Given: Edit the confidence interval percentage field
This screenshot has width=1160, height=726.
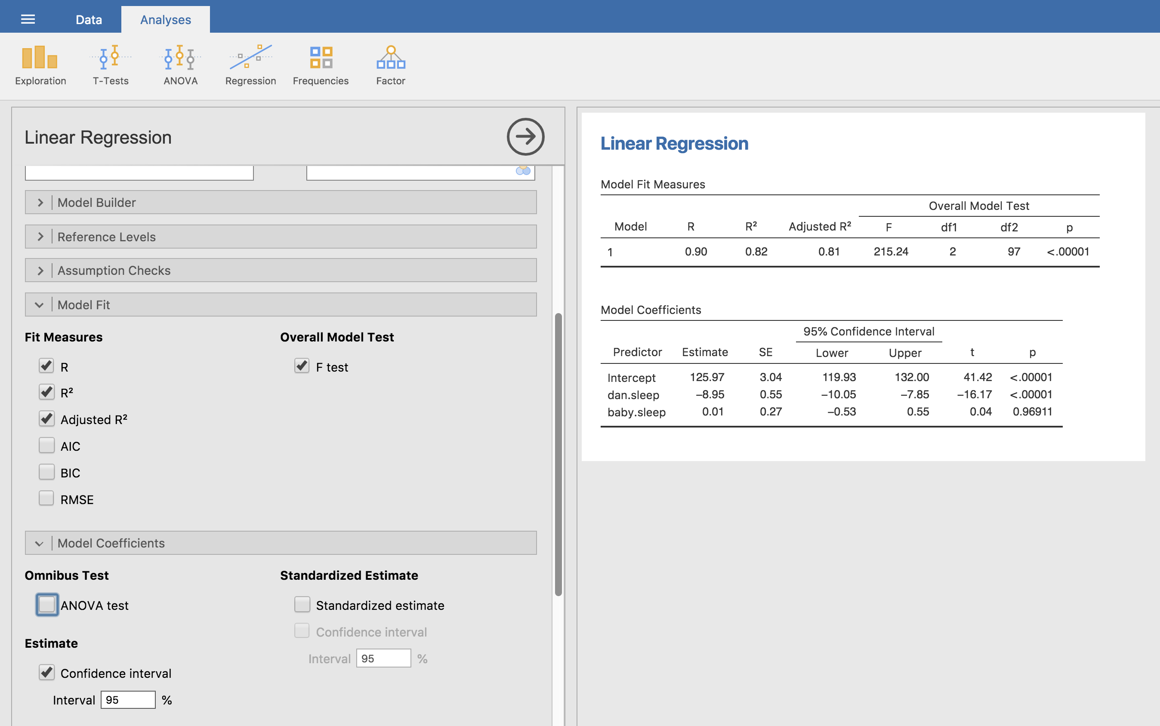Looking at the screenshot, I should [126, 700].
